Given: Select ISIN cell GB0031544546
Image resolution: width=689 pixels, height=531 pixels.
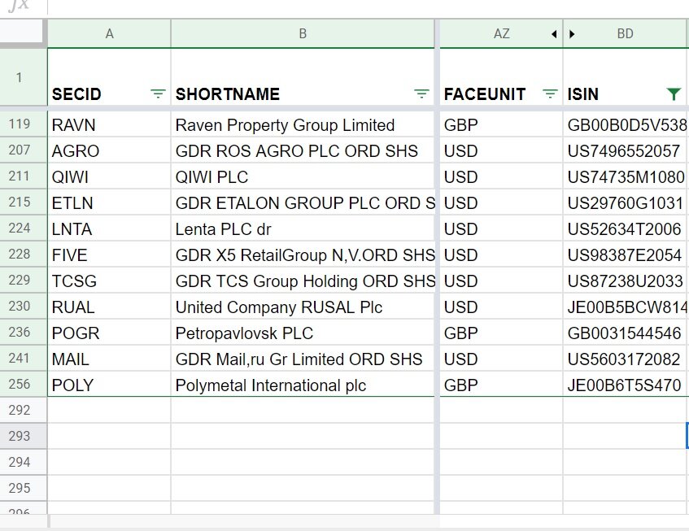Looking at the screenshot, I should [x=625, y=333].
